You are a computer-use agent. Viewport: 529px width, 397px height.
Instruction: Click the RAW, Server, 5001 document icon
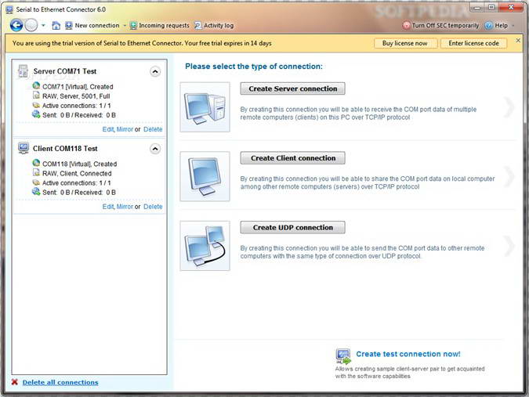36,96
